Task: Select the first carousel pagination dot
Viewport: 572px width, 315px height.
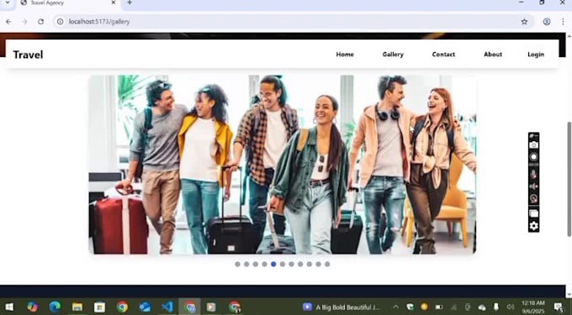Action: click(x=237, y=264)
